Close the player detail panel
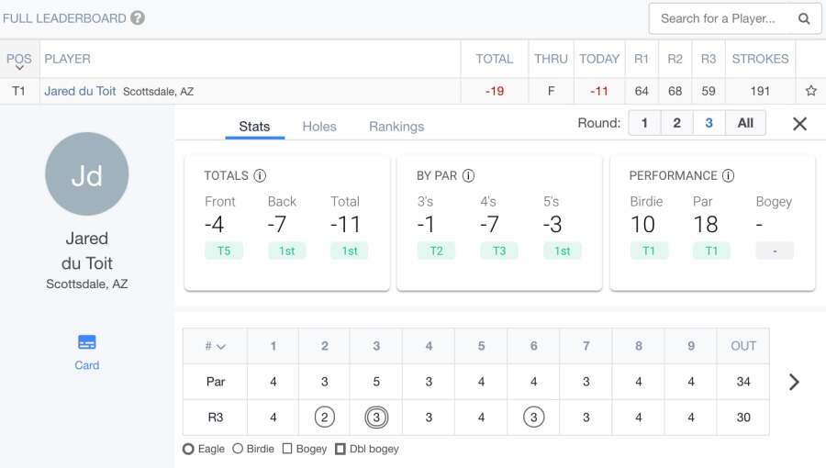Image resolution: width=826 pixels, height=468 pixels. point(799,124)
